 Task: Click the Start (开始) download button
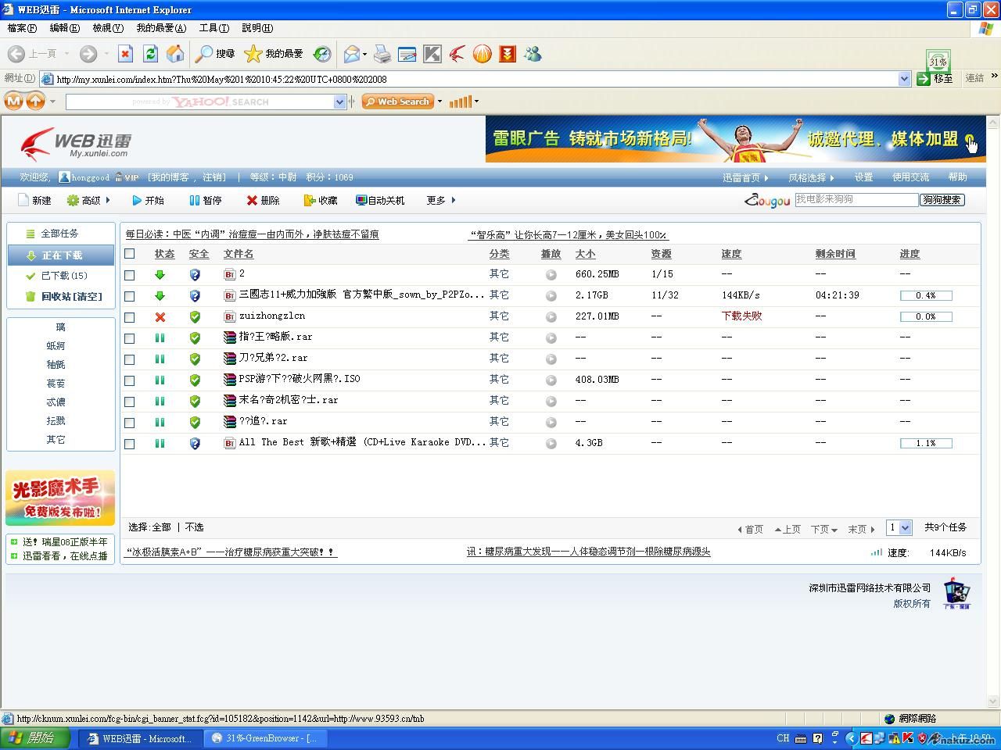[x=137, y=201]
